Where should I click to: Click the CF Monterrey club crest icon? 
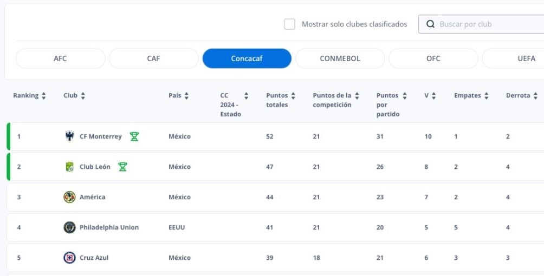coord(69,136)
